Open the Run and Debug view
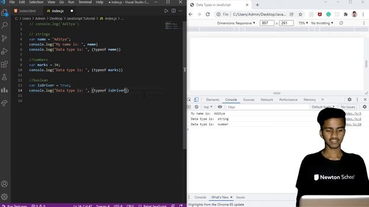Viewport: 369px width, 207px height. pos(5,51)
